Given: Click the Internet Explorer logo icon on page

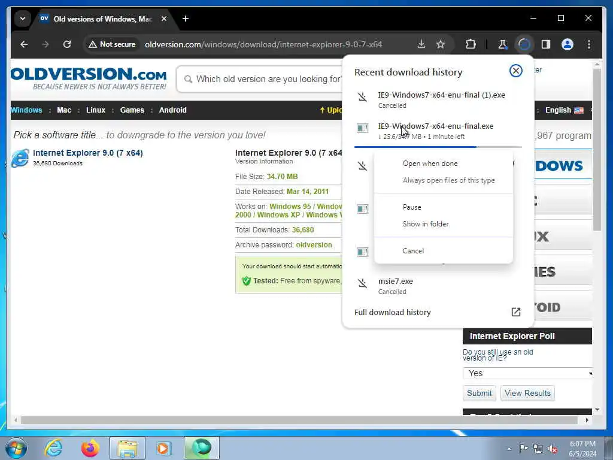Looking at the screenshot, I should point(20,158).
